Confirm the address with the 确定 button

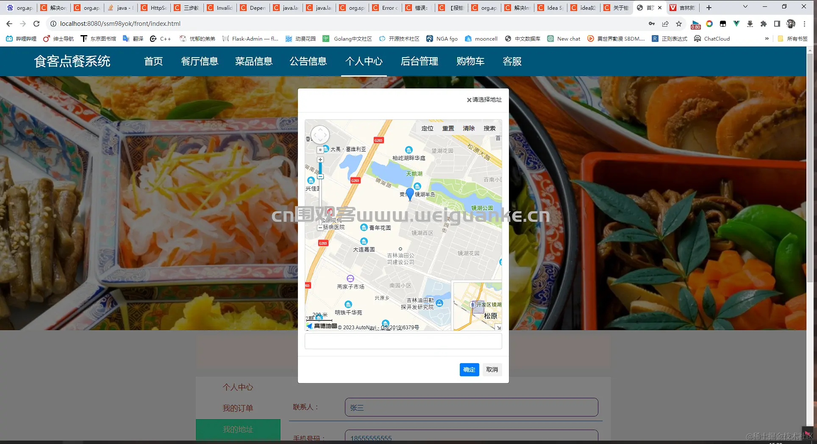click(470, 370)
